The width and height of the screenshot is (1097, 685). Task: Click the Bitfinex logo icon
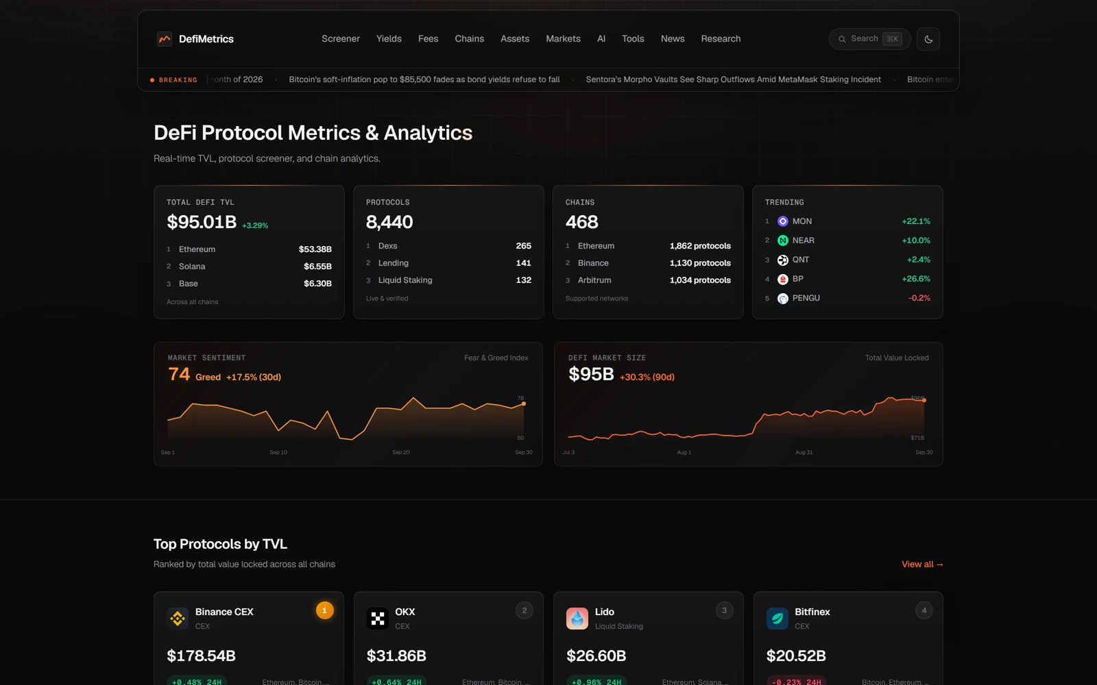(777, 619)
